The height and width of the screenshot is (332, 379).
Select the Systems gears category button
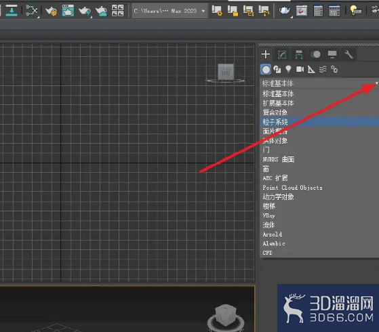pyautogui.click(x=334, y=69)
